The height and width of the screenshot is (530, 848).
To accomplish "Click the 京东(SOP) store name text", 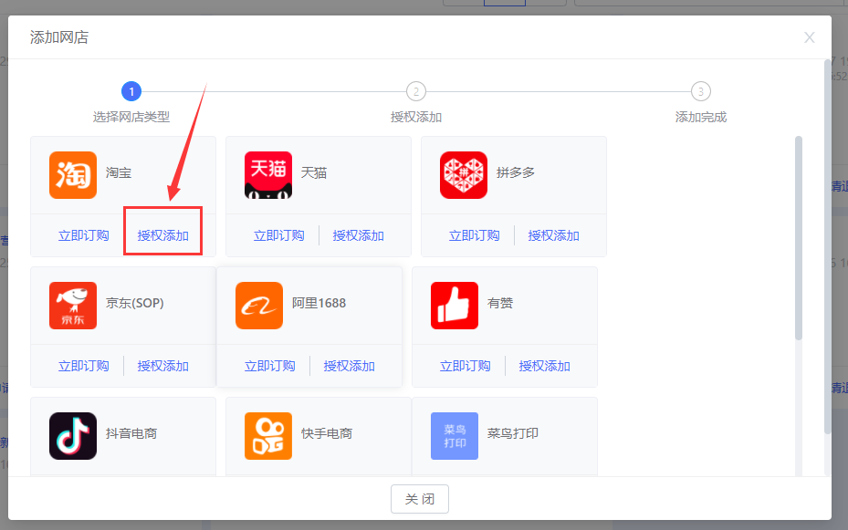I will coord(135,303).
